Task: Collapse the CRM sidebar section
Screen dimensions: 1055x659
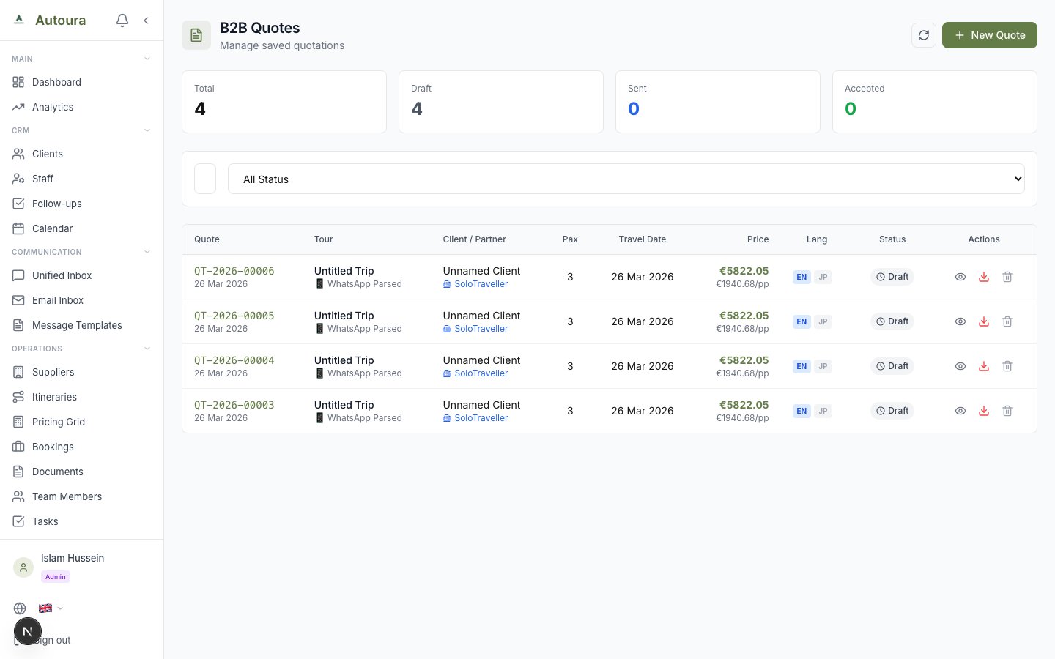Action: tap(147, 130)
